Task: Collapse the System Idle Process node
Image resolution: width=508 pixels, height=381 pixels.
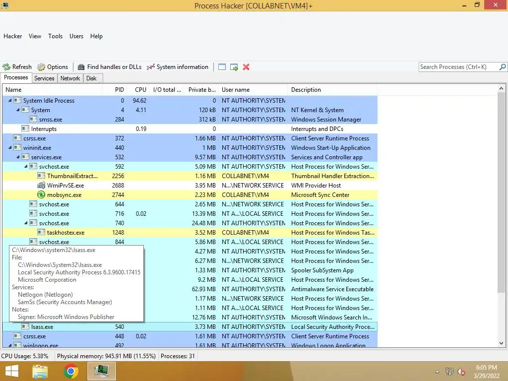Action: 10,101
